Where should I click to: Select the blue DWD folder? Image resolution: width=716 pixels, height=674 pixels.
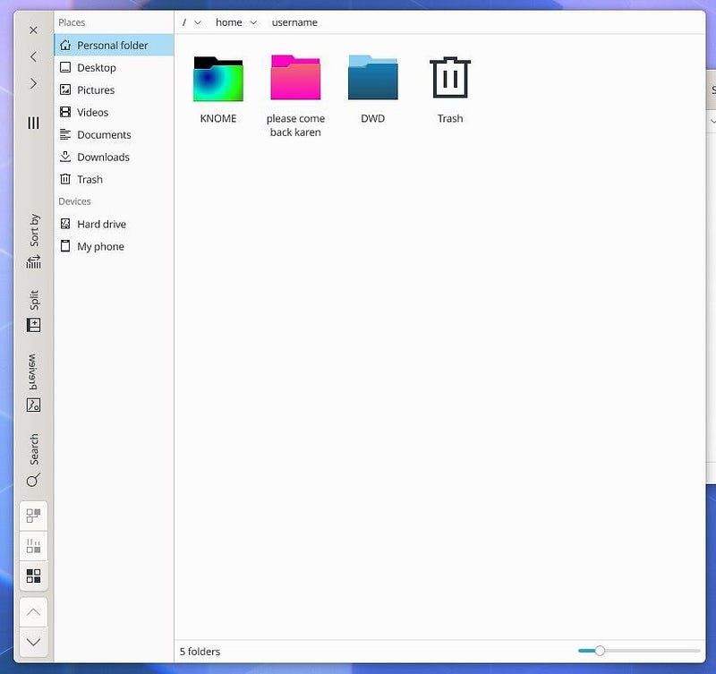(x=372, y=77)
